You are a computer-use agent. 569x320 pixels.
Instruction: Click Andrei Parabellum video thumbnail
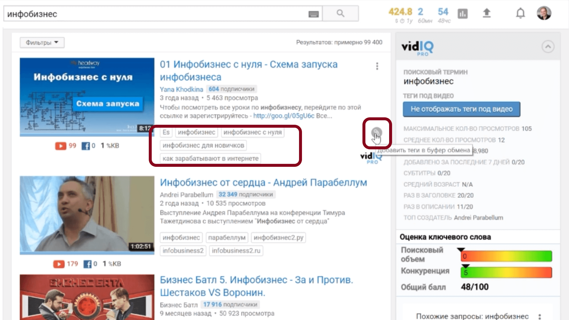pos(87,215)
